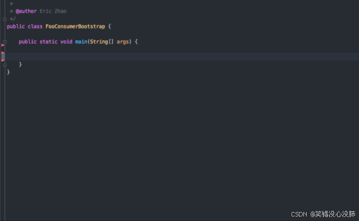Click the class keyword
The image size is (359, 221).
[x=35, y=26]
